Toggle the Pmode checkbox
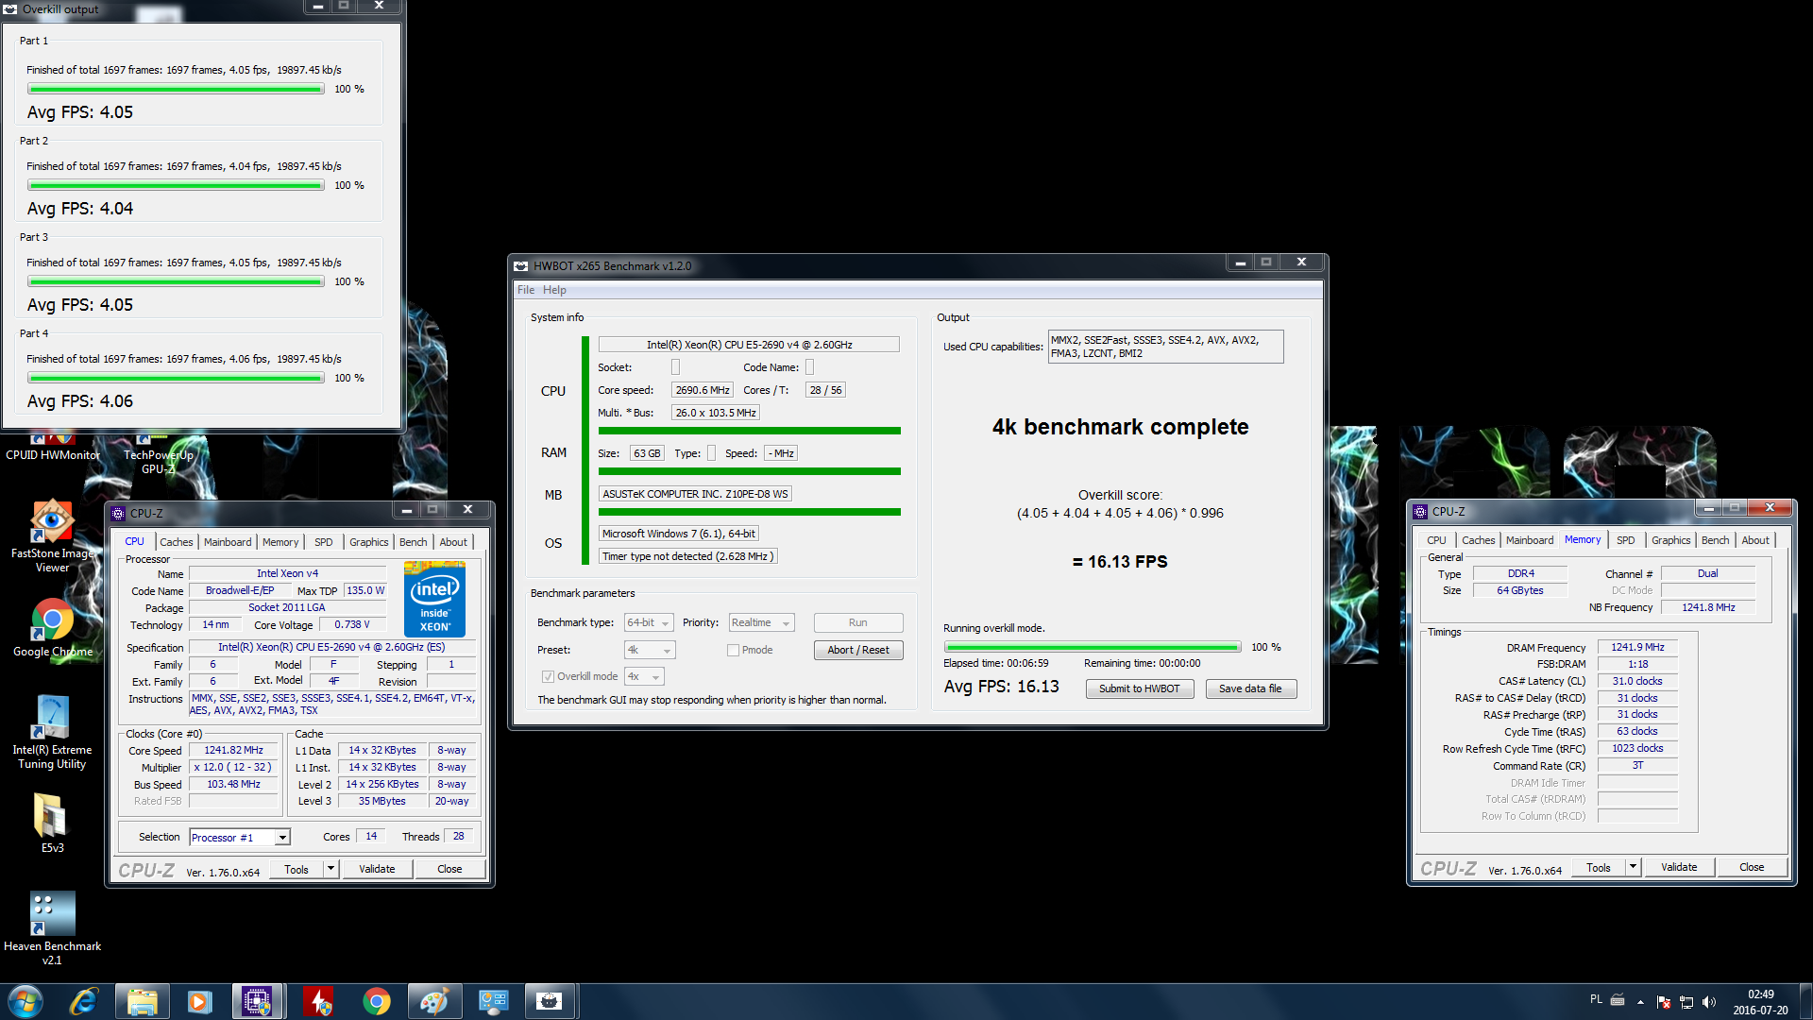The width and height of the screenshot is (1813, 1020). click(x=733, y=650)
